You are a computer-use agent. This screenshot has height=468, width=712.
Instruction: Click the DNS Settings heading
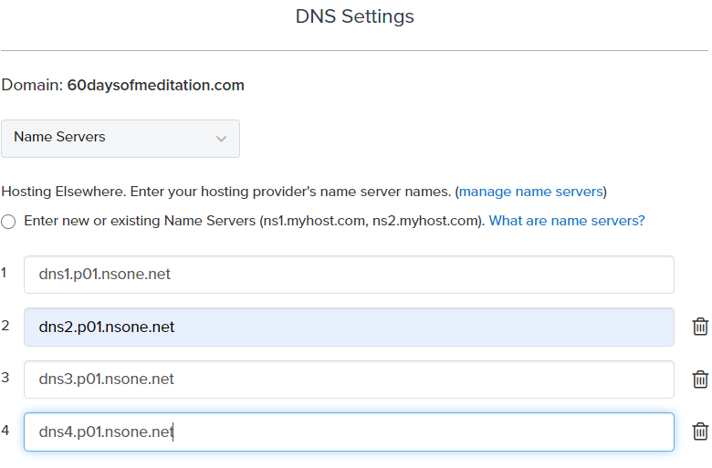tap(355, 16)
